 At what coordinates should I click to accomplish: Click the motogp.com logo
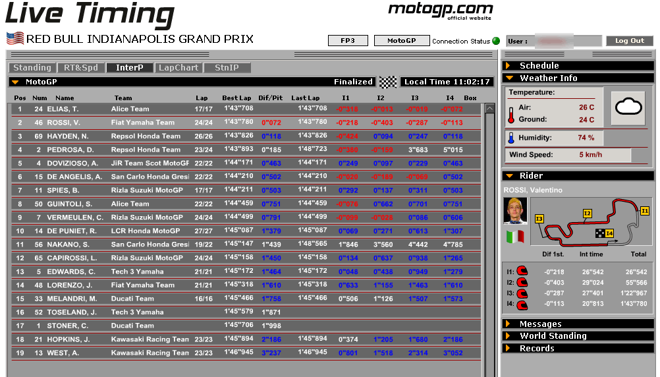point(440,10)
